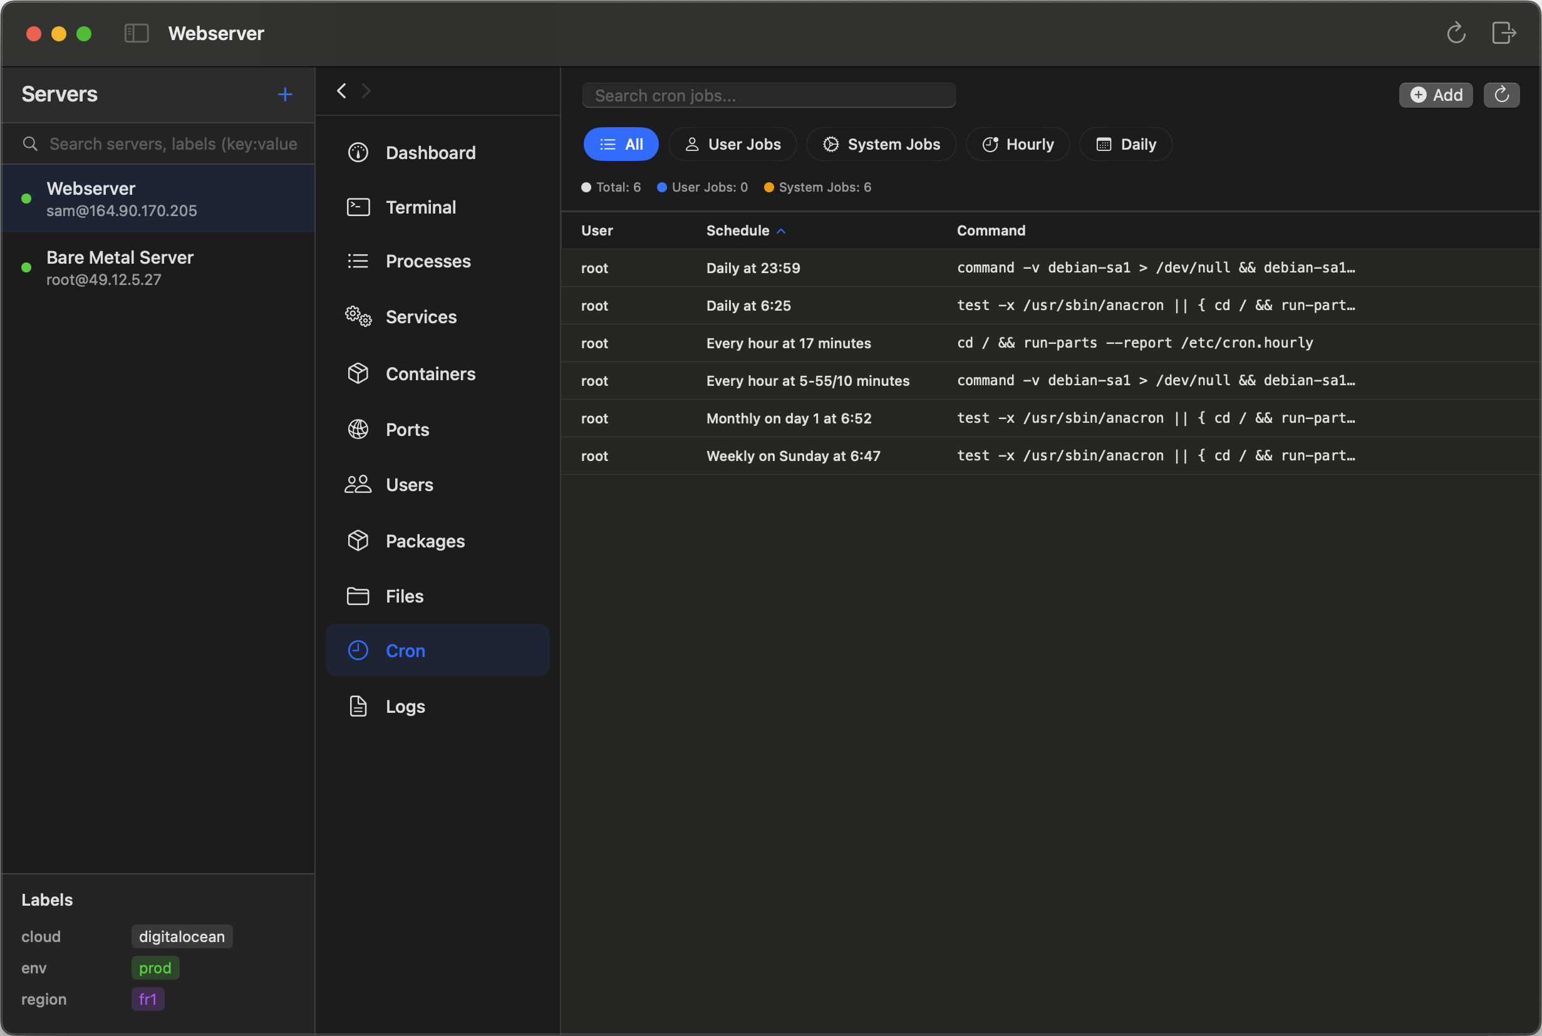Click the Terminal prompt icon
The image size is (1542, 1036).
[x=358, y=207]
